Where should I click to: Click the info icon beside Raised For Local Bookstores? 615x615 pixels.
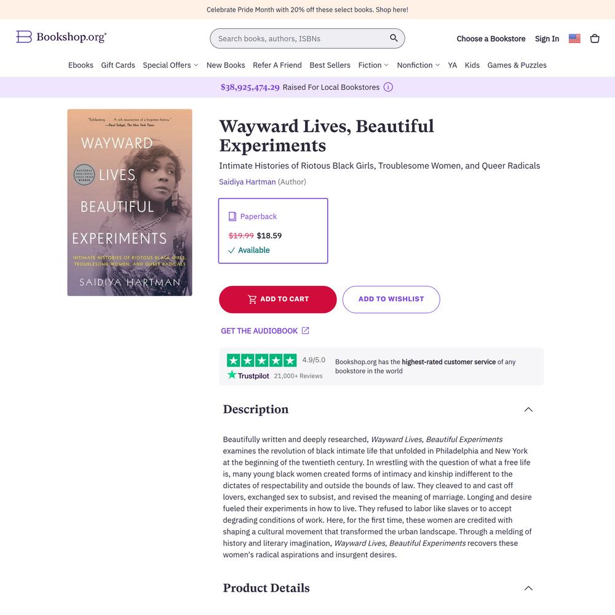click(388, 87)
